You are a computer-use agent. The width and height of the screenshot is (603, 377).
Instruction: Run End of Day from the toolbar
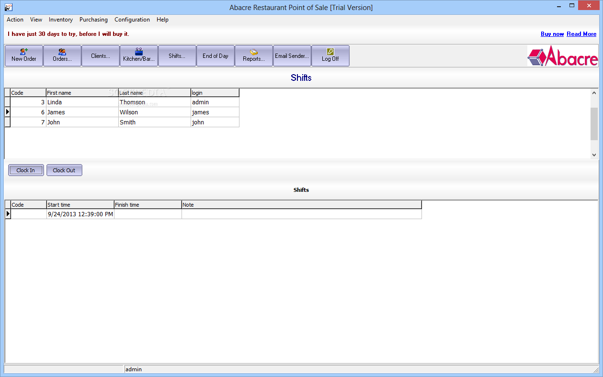point(216,55)
